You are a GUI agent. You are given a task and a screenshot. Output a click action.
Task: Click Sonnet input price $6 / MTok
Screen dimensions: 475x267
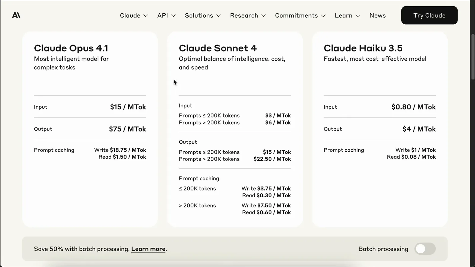point(278,123)
